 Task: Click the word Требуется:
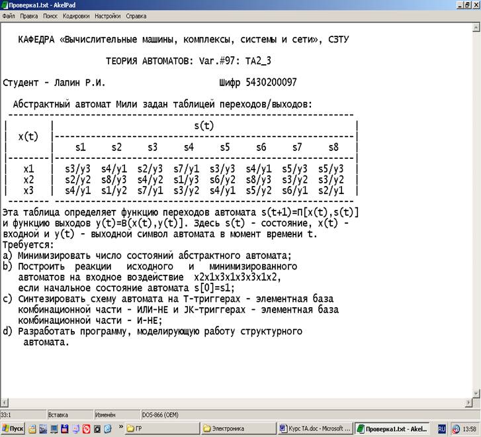pyautogui.click(x=28, y=245)
